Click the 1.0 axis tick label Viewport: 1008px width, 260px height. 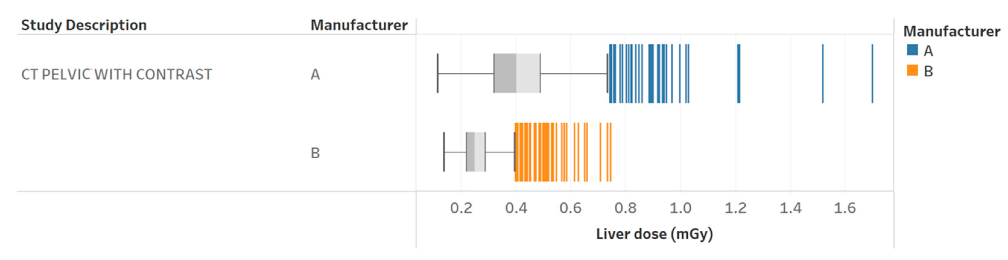click(x=680, y=208)
